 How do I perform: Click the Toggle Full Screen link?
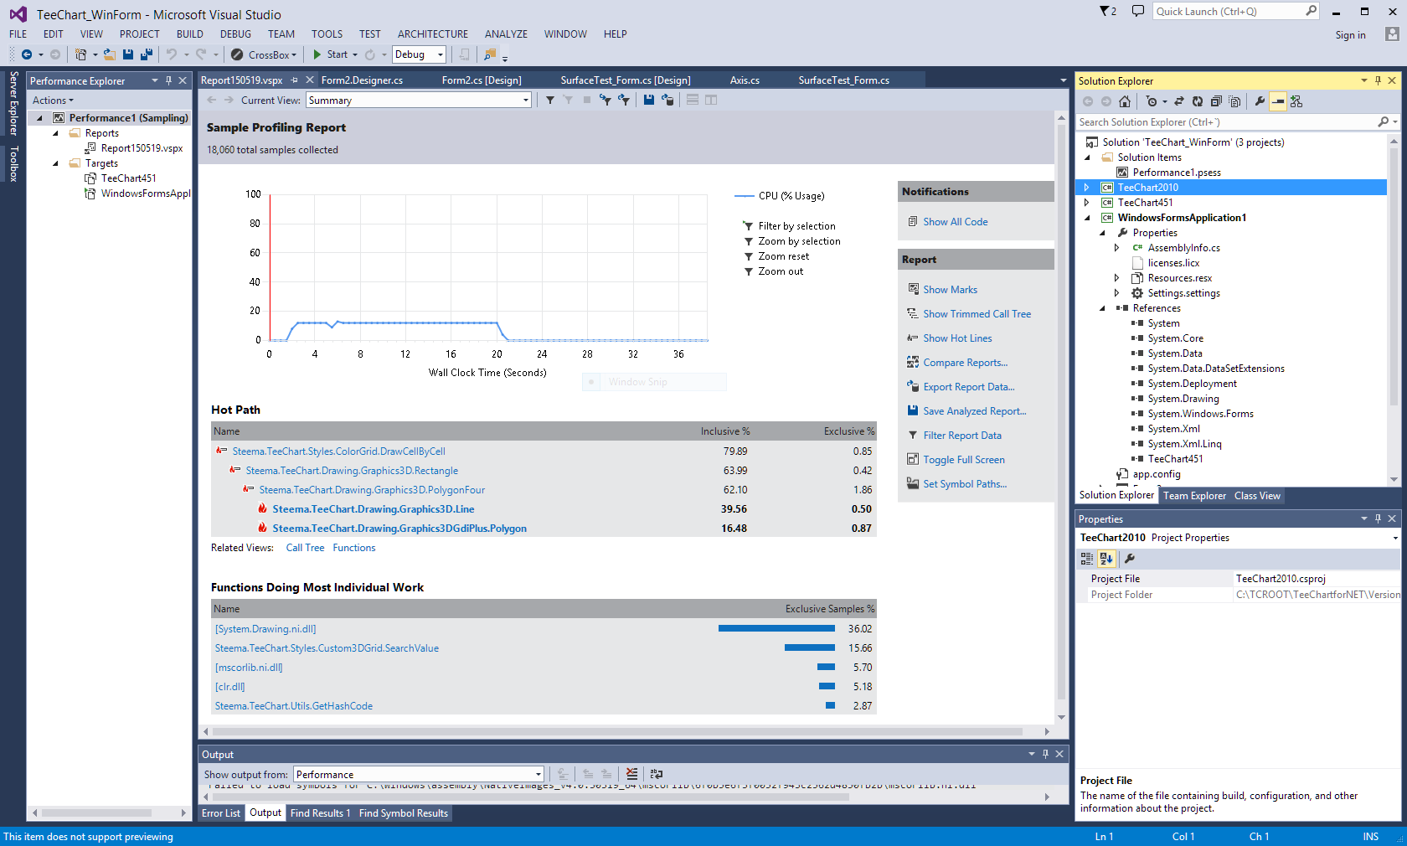pyautogui.click(x=964, y=460)
